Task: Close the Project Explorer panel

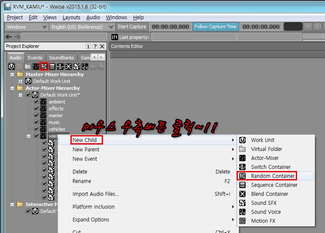Action: 102,46
